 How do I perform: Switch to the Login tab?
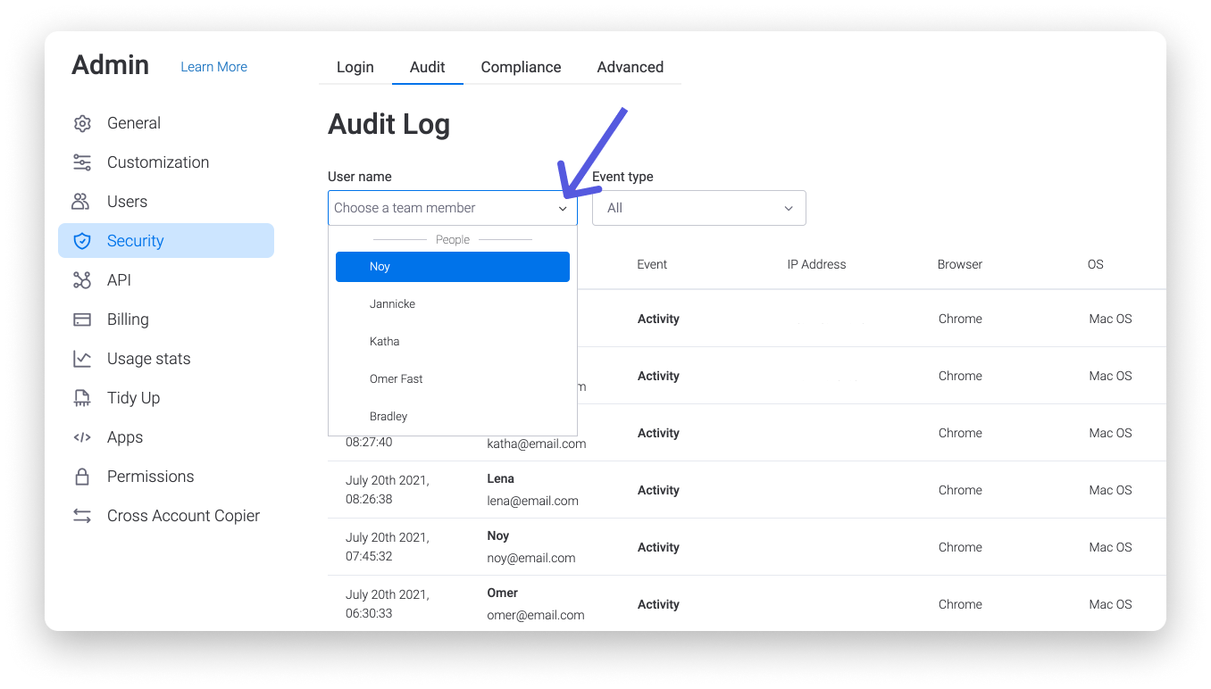tap(355, 67)
